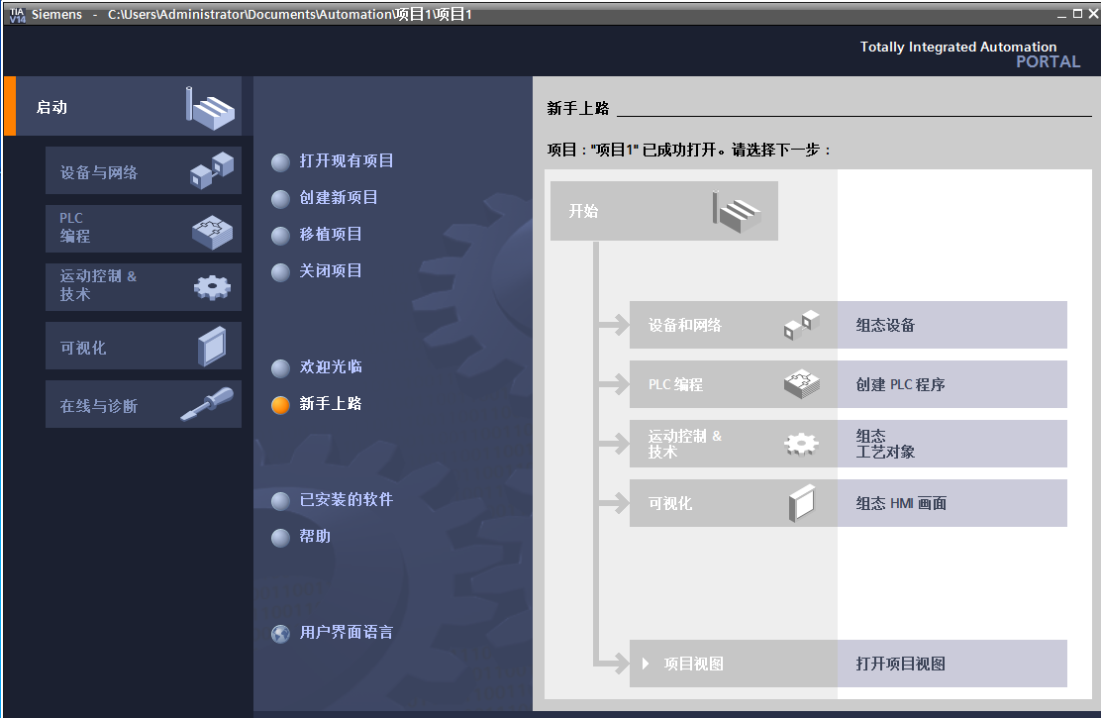Open the 可视化 portal
Screen dimensions: 1101x718
144,346
